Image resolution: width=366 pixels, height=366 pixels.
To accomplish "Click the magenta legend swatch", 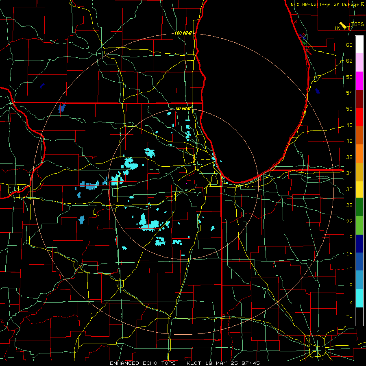I will (359, 81).
